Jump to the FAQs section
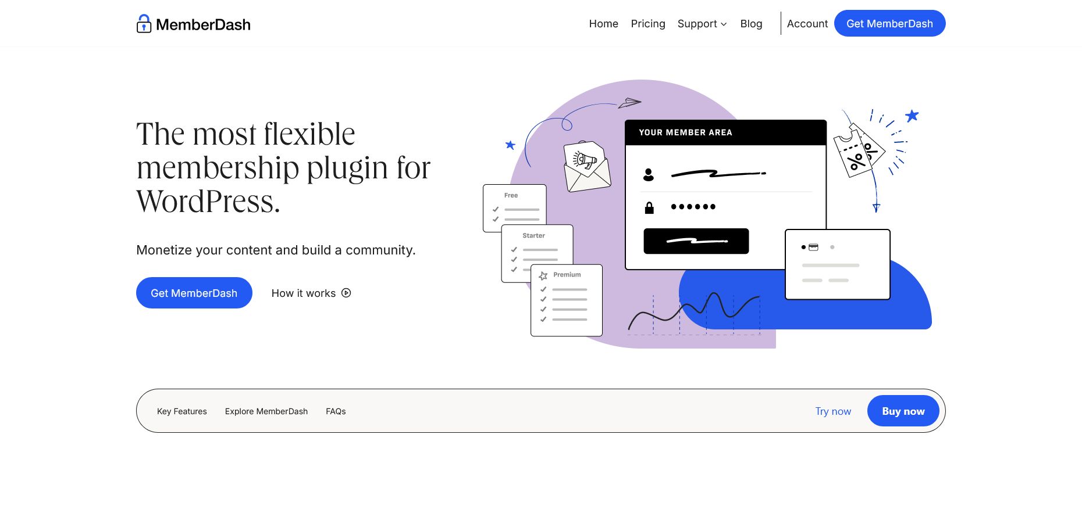 [336, 411]
